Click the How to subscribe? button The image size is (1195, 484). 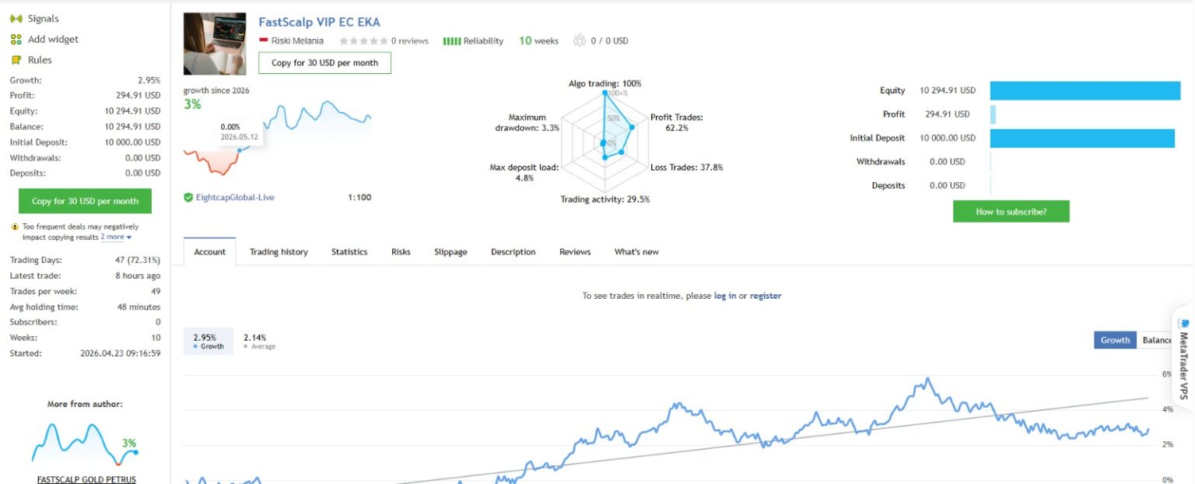pyautogui.click(x=1011, y=212)
